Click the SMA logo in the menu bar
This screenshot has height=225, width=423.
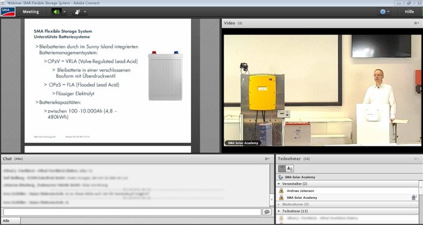(8, 12)
